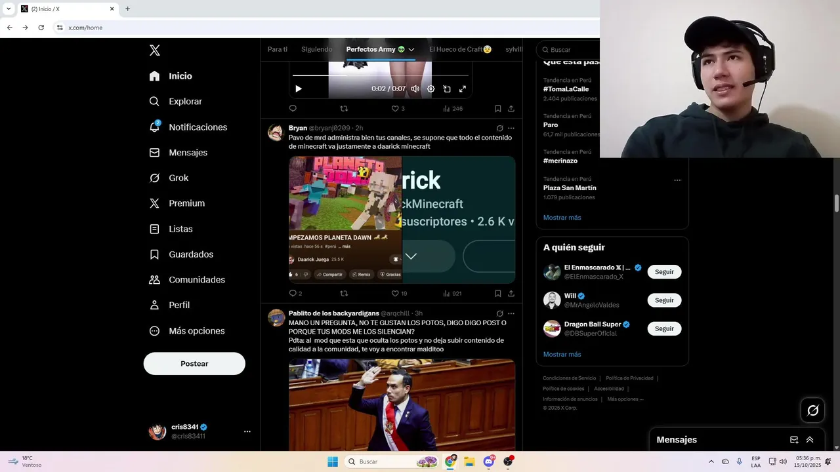Play the video in top post
Screen dimensions: 840x472
299,88
